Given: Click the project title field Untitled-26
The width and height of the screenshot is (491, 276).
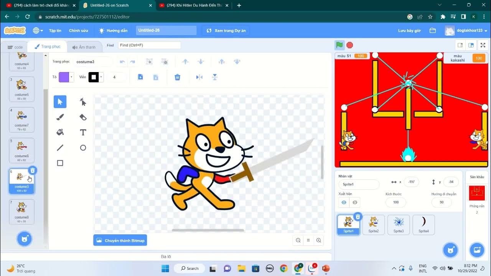Looking at the screenshot, I should click(x=166, y=30).
